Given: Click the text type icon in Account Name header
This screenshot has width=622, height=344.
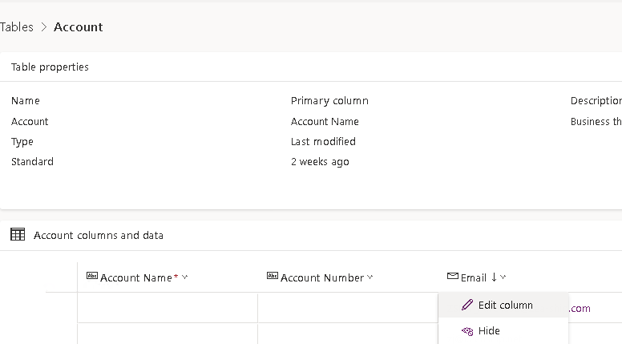Looking at the screenshot, I should point(91,277).
